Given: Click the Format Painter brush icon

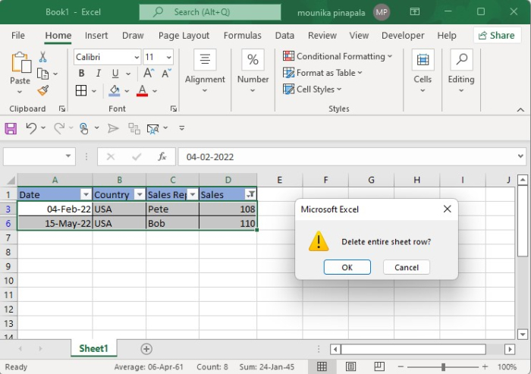Looking at the screenshot, I should 43,90.
